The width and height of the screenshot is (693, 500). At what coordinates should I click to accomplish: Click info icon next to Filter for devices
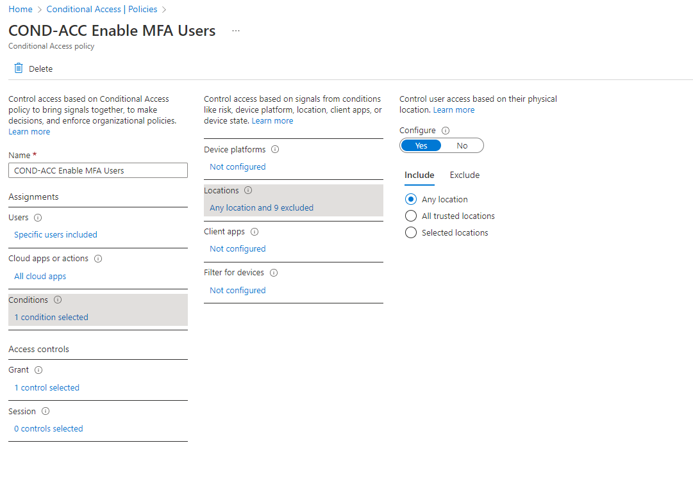tap(274, 273)
